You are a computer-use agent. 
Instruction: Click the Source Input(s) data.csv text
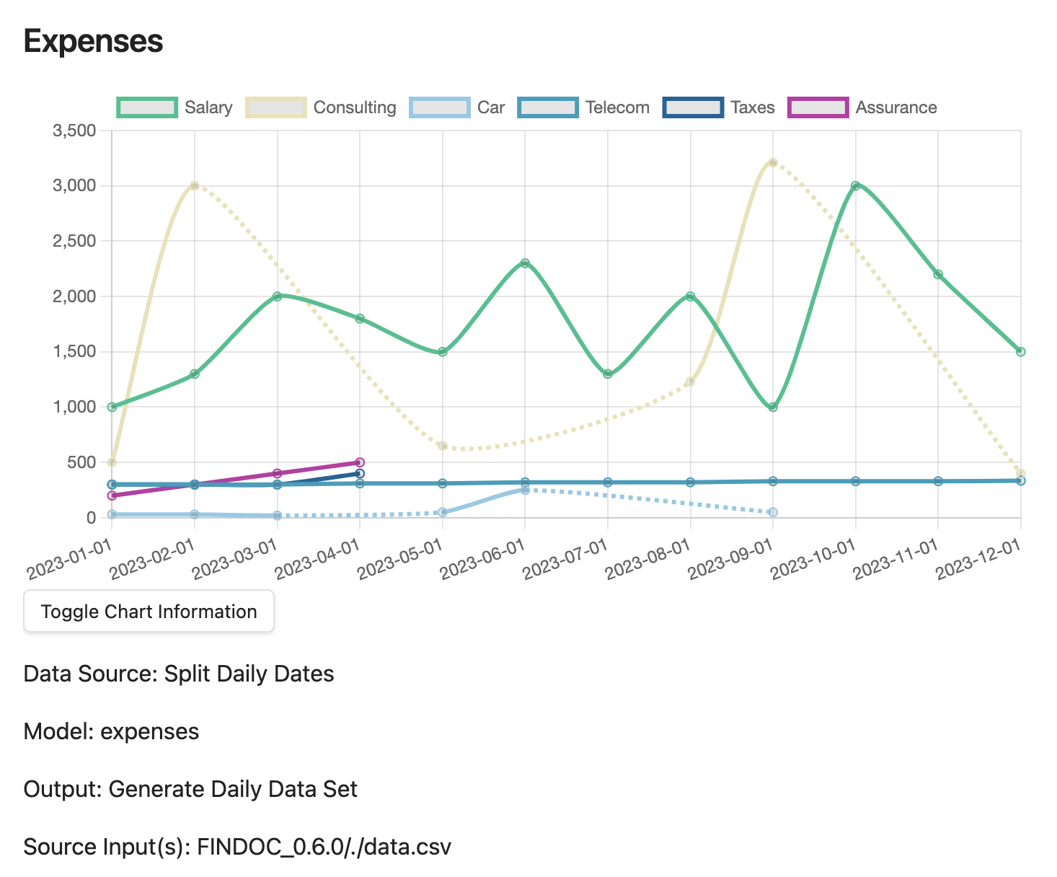click(238, 847)
